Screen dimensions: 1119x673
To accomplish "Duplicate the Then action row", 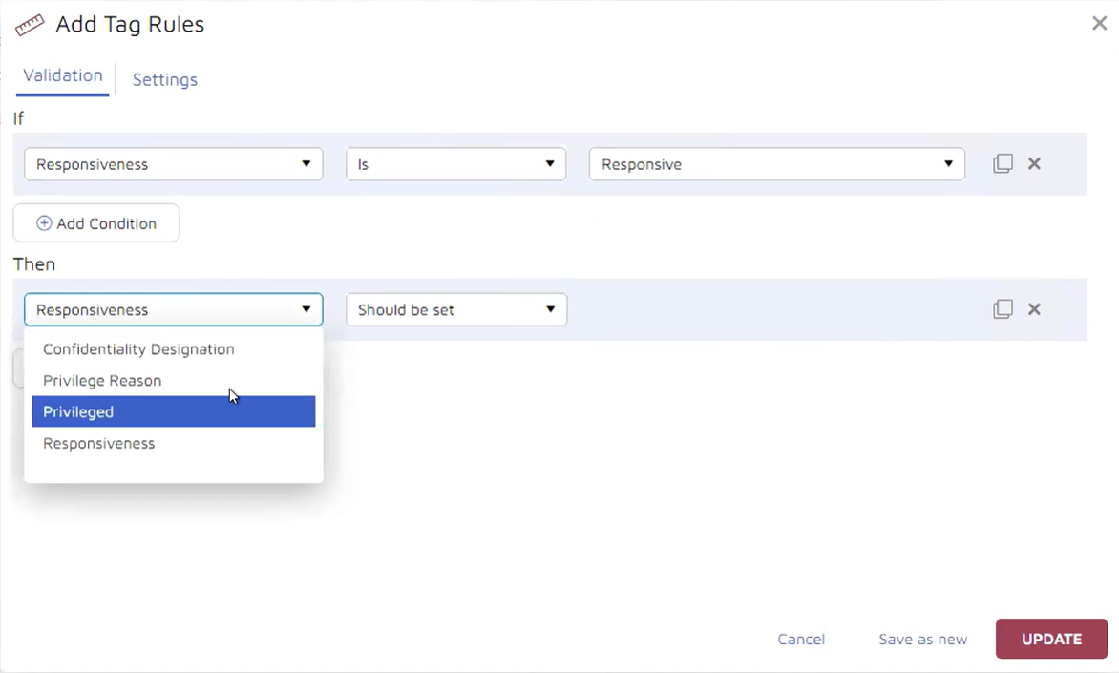I will [1003, 309].
